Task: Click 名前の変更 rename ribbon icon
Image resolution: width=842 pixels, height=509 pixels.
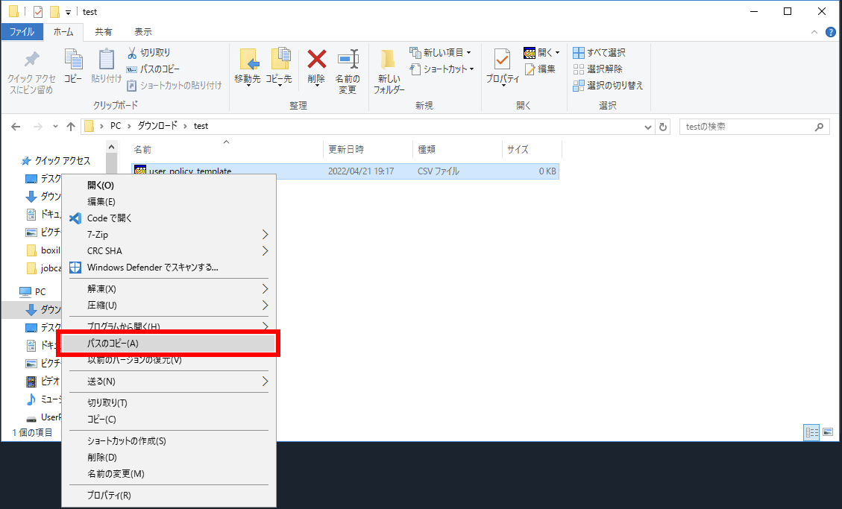Action: tap(348, 72)
